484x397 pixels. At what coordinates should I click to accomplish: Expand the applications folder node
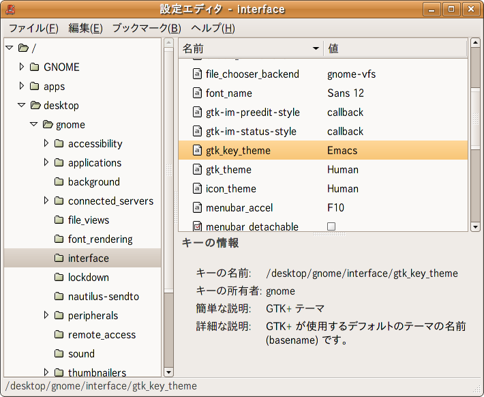[46, 162]
